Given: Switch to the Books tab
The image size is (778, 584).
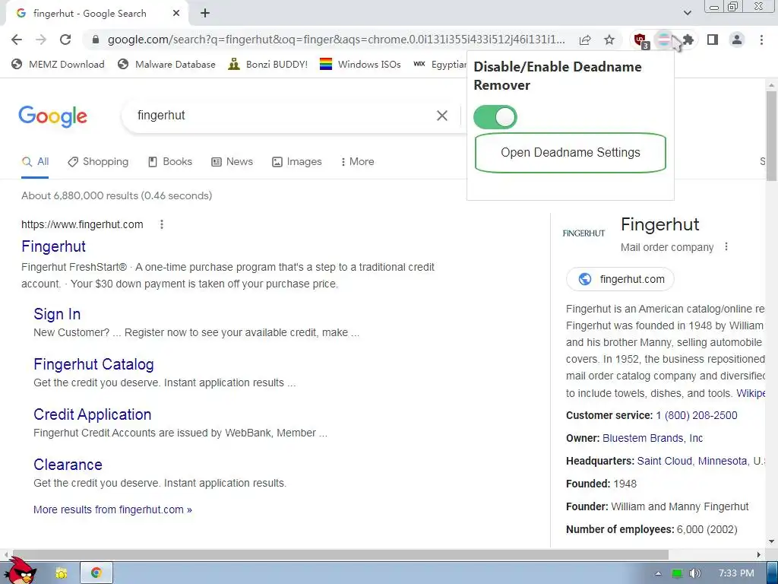Looking at the screenshot, I should (x=170, y=161).
